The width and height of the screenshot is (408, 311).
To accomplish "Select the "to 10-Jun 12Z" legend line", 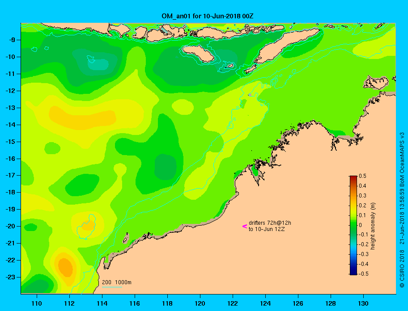I will [267, 229].
